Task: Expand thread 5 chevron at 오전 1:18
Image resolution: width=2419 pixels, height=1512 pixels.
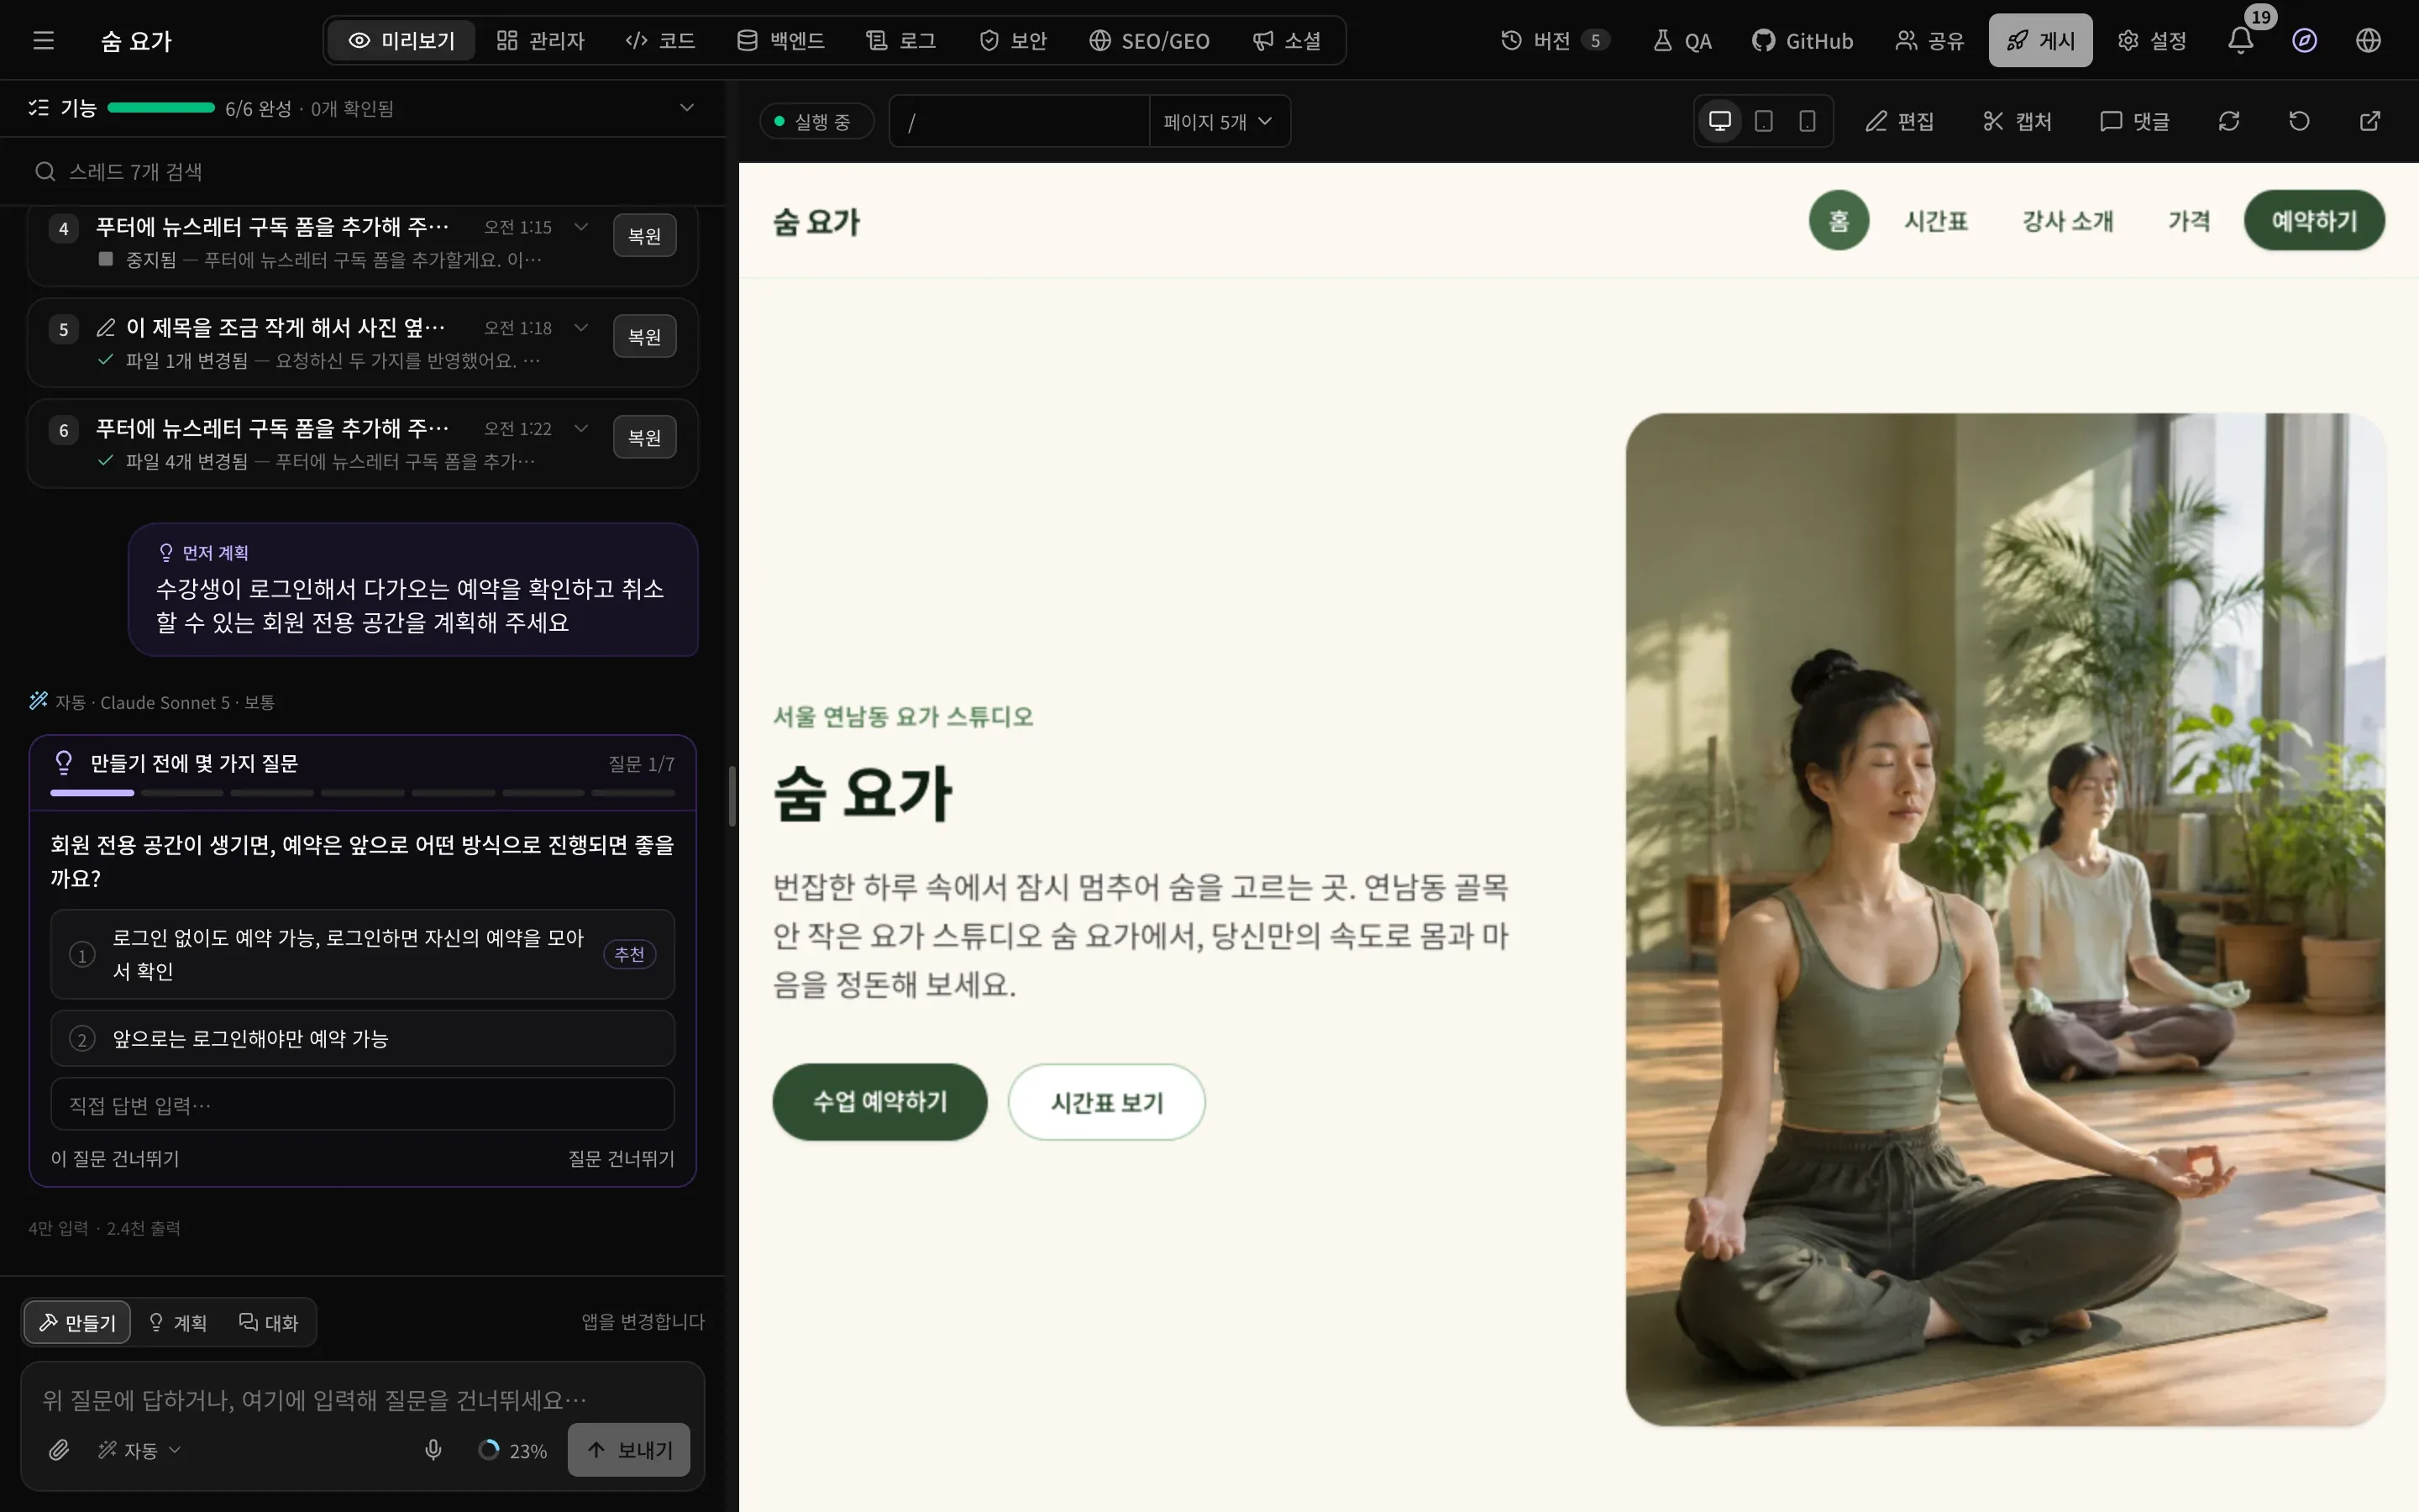Action: point(580,328)
